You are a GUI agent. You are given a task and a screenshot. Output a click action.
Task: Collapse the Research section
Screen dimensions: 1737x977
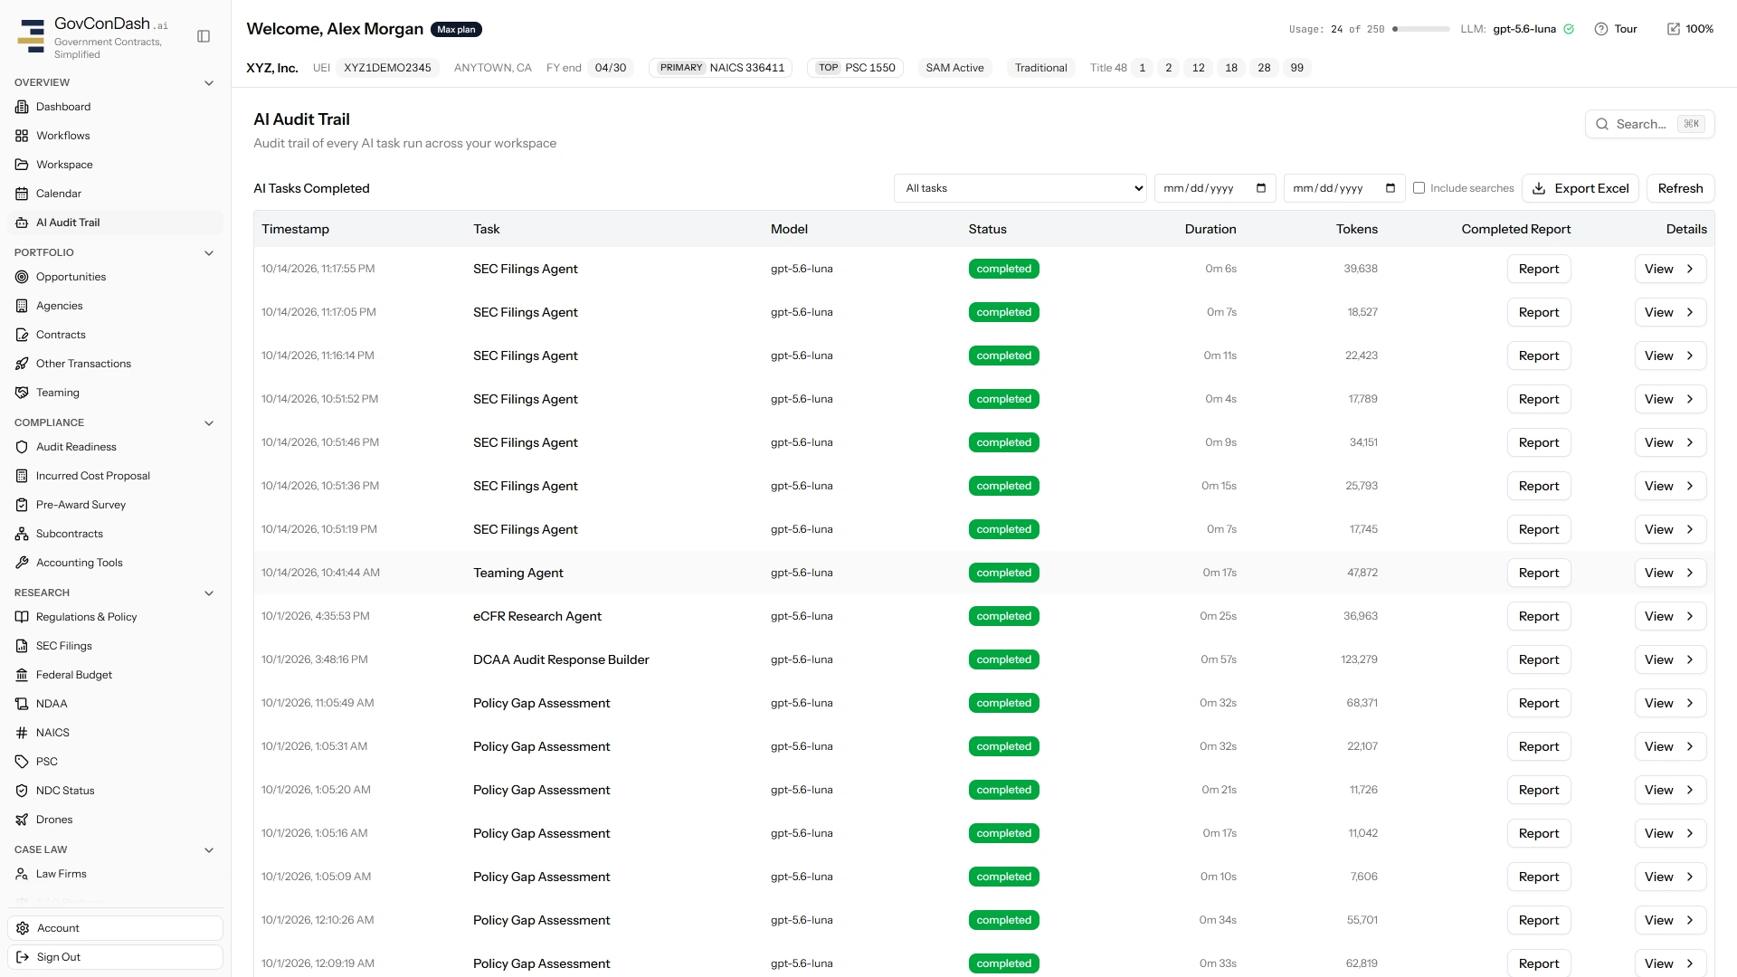pyautogui.click(x=209, y=593)
